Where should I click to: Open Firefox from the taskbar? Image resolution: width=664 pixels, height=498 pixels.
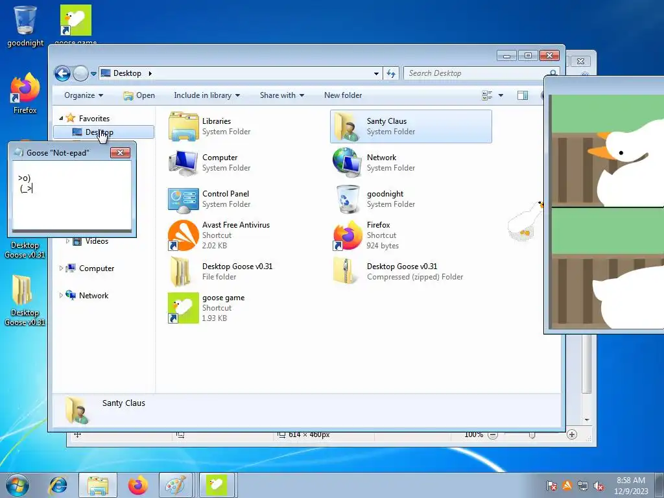tap(138, 485)
